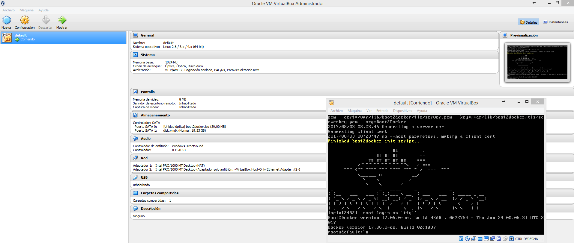Open the Sistema section icon
This screenshot has height=243, width=574.
pyautogui.click(x=136, y=55)
